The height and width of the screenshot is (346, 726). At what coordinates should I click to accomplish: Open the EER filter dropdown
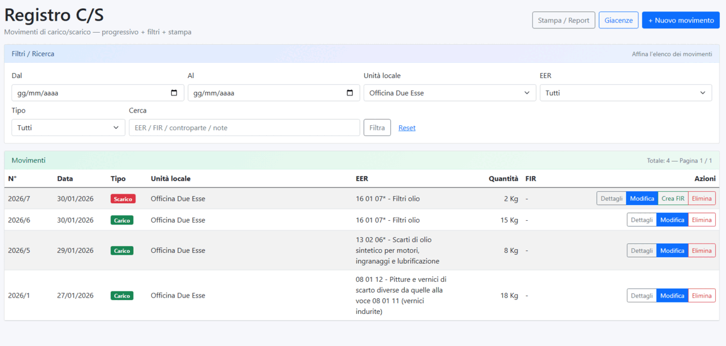pos(625,93)
